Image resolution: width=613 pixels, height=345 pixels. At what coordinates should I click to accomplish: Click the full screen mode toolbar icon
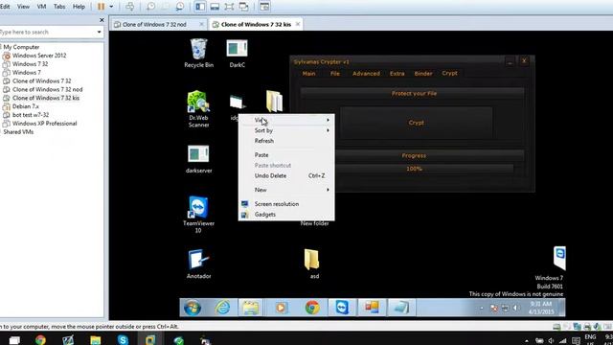click(229, 7)
